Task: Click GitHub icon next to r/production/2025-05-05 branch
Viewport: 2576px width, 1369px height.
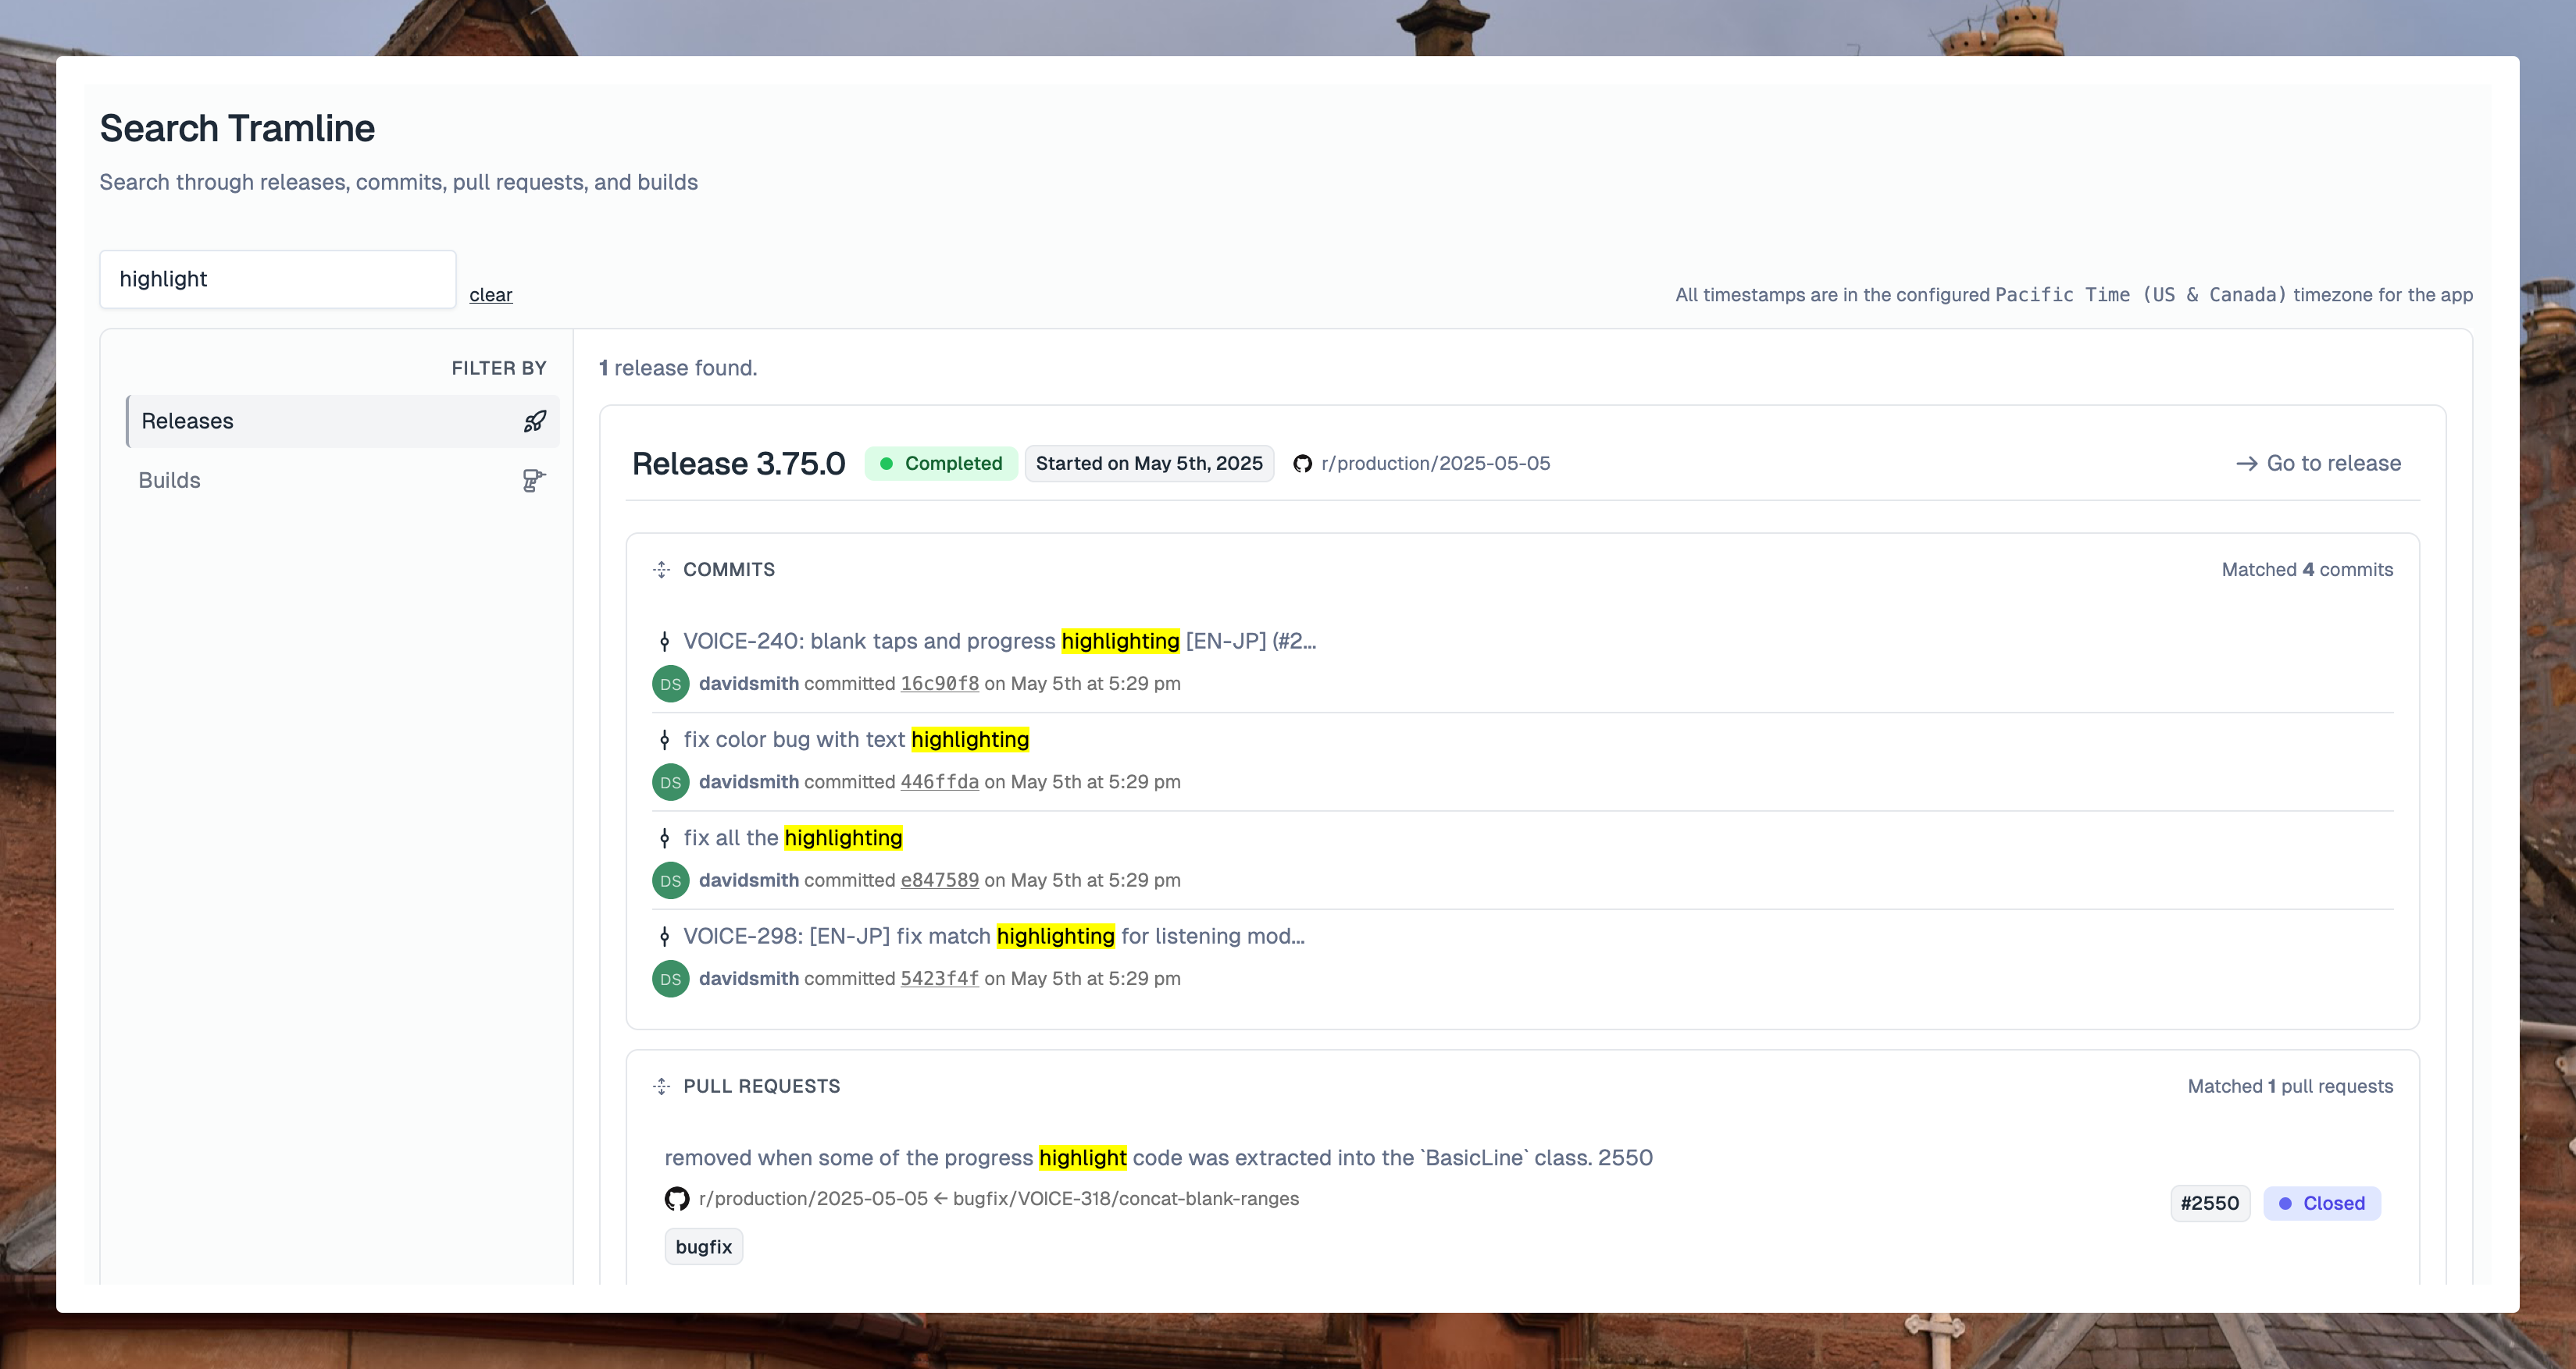Action: pyautogui.click(x=1302, y=464)
